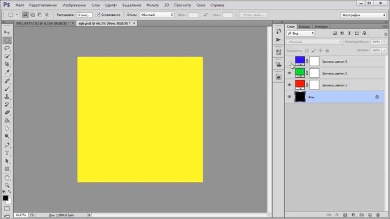The image size is (390, 219).
Task: Select the Horizontal Type tool
Action: tap(7, 153)
